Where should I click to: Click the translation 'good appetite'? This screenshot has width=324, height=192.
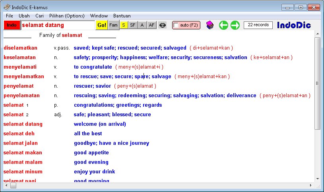pyautogui.click(x=91, y=153)
